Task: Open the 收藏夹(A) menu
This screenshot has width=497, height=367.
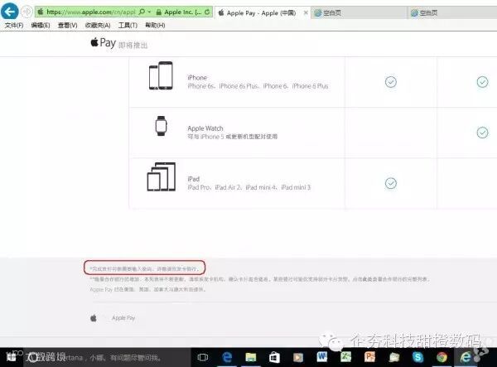Action: point(98,26)
